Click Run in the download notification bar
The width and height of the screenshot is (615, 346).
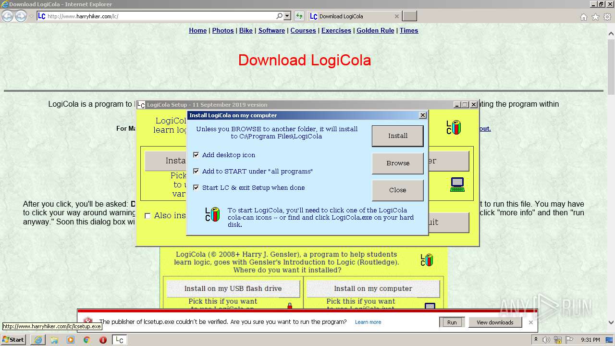tap(452, 322)
